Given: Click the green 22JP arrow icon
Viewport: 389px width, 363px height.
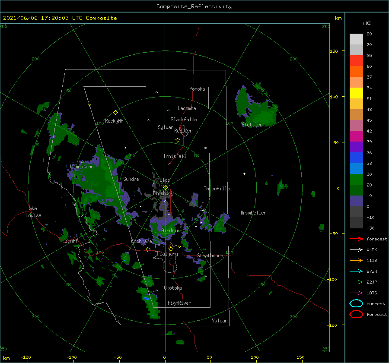Looking at the screenshot, I should point(356,282).
